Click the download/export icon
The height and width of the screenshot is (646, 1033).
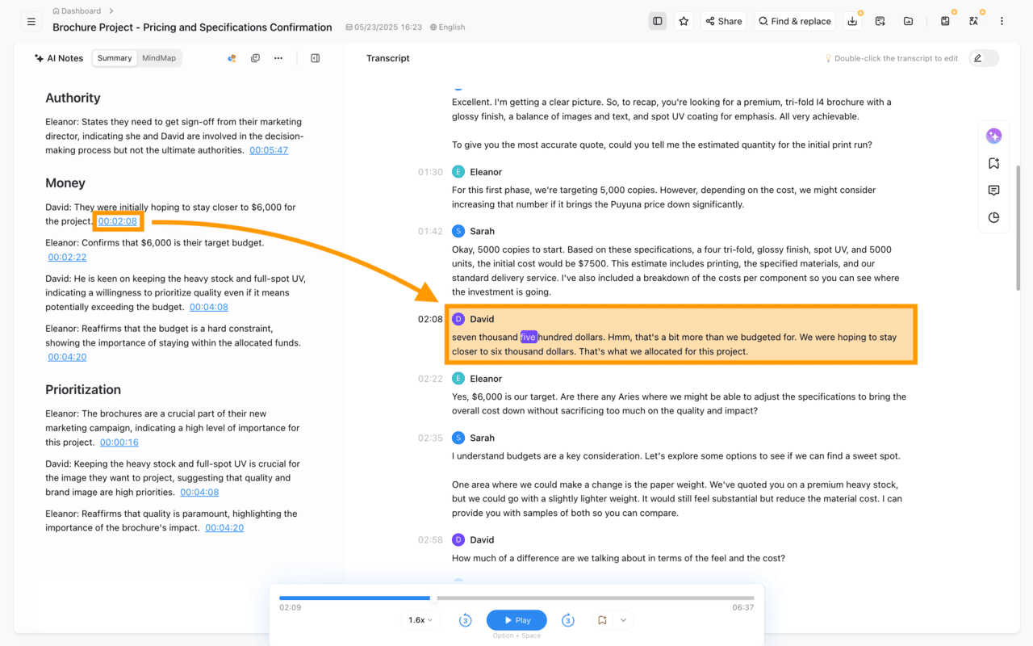point(853,21)
